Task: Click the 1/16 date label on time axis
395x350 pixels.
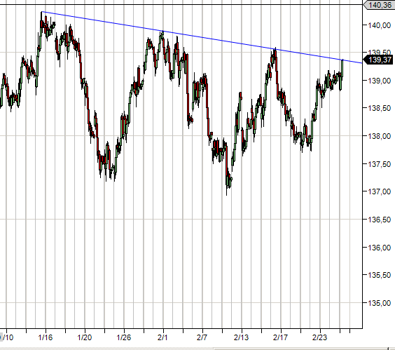Action: click(46, 337)
